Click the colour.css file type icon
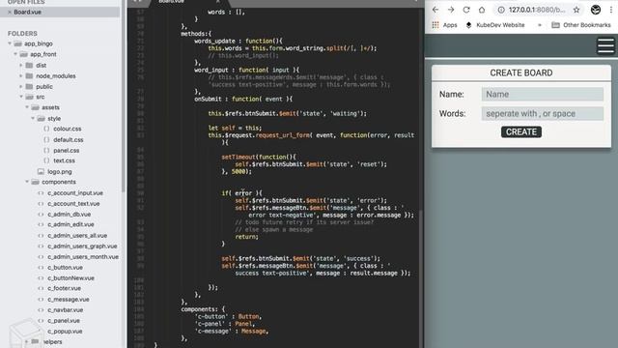618x348 pixels. [46, 129]
